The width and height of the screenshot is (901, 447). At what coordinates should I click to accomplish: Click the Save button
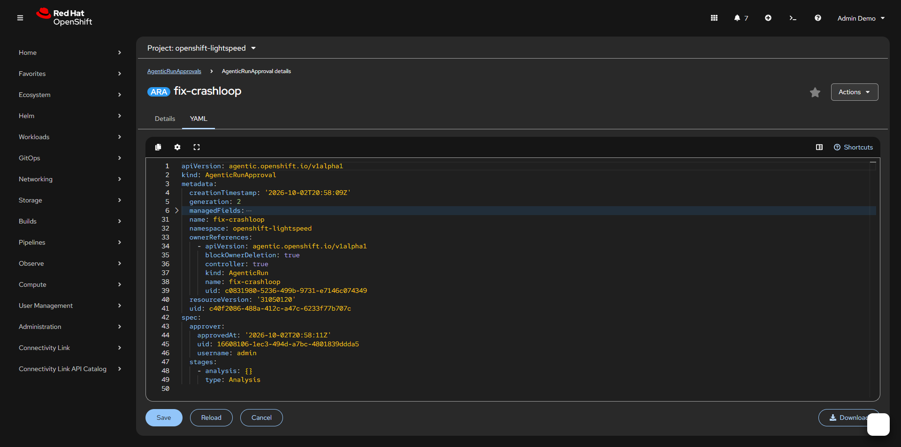click(x=164, y=417)
